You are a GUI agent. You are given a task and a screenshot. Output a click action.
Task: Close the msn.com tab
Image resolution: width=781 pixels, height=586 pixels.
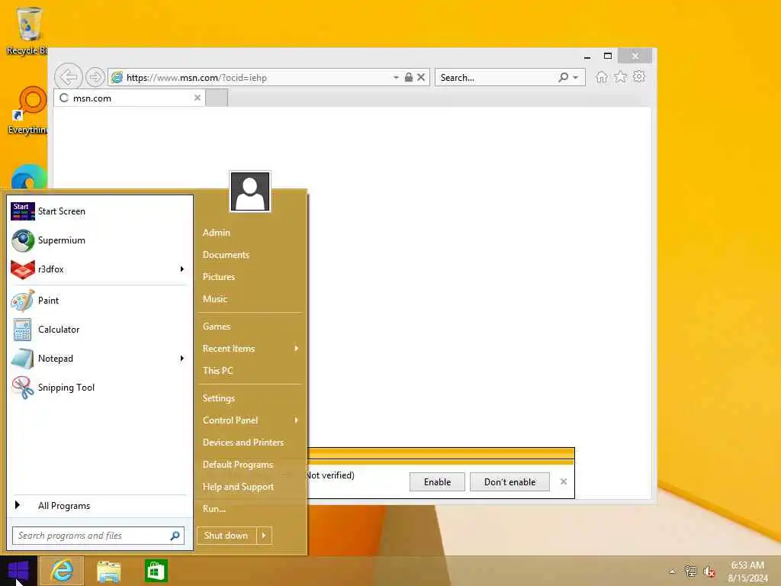198,98
